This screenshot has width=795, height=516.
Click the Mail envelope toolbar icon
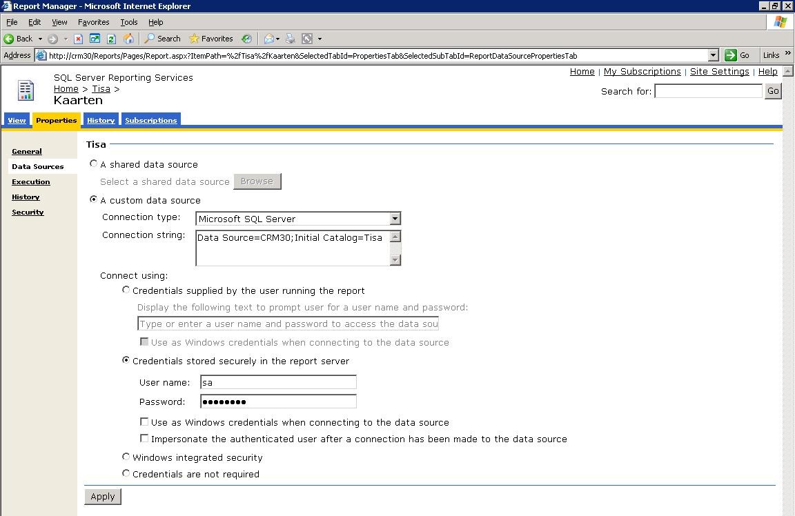click(269, 39)
